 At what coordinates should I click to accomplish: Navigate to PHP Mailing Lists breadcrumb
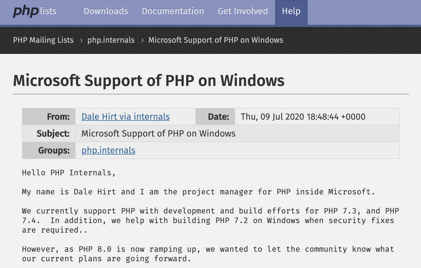(43, 40)
